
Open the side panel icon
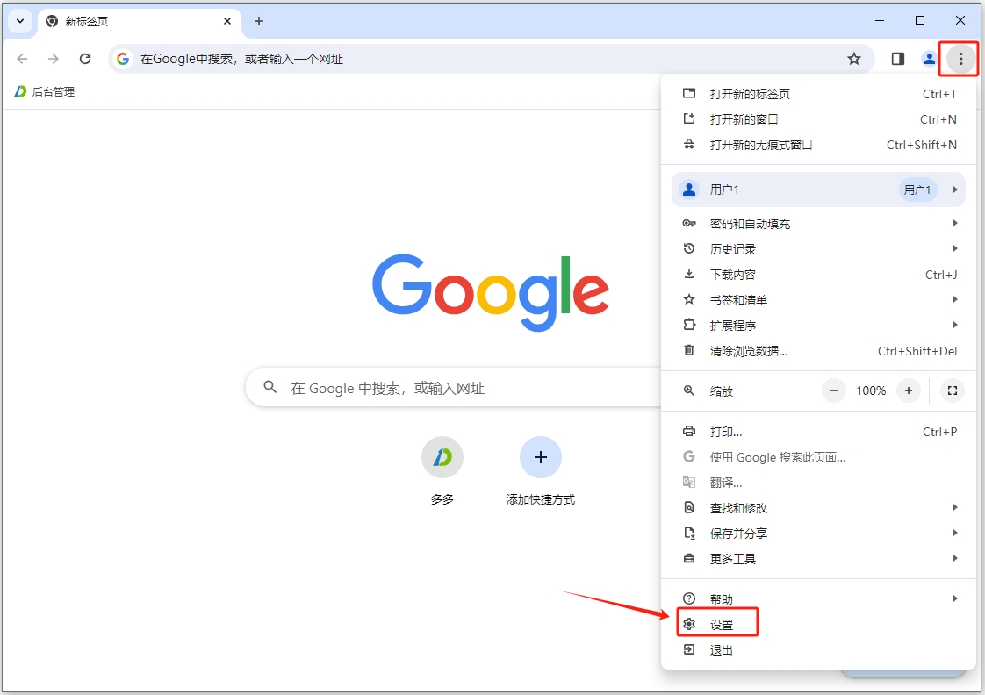[x=896, y=59]
